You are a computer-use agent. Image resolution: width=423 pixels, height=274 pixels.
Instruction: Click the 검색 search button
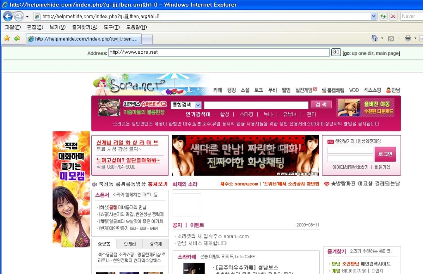[x=321, y=105]
